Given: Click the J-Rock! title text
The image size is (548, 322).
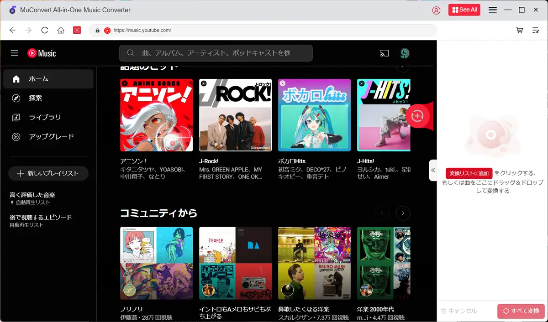Looking at the screenshot, I should coord(209,161).
